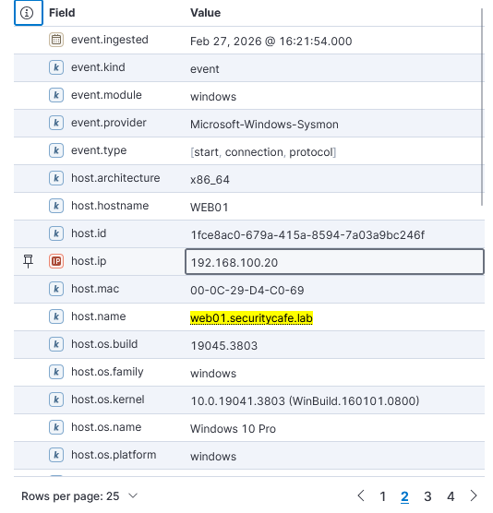Image resolution: width=493 pixels, height=513 pixels.
Task: Click the Microsoft-Windows-Sysmon value
Action: (x=264, y=125)
